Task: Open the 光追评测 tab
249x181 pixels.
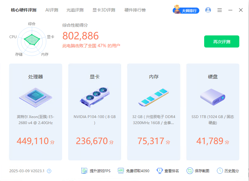Action: (75, 10)
